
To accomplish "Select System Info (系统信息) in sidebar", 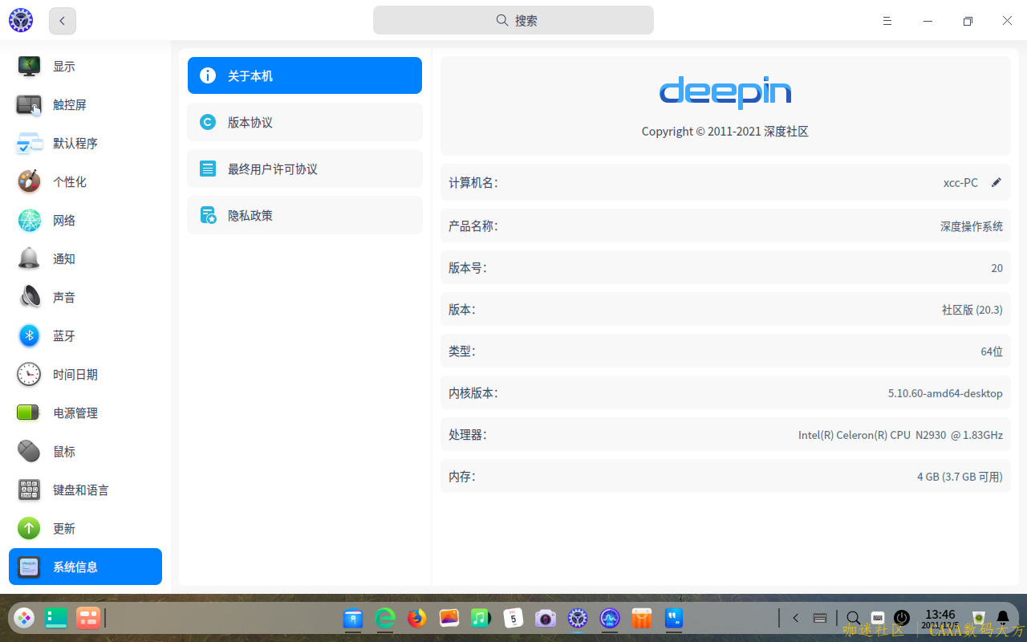I will (x=85, y=567).
